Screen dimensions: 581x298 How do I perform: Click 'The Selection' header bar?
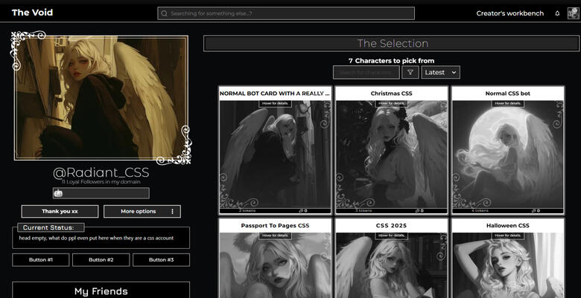click(392, 44)
